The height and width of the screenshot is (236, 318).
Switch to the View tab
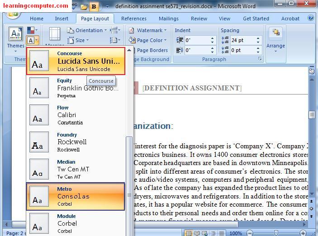tap(224, 19)
